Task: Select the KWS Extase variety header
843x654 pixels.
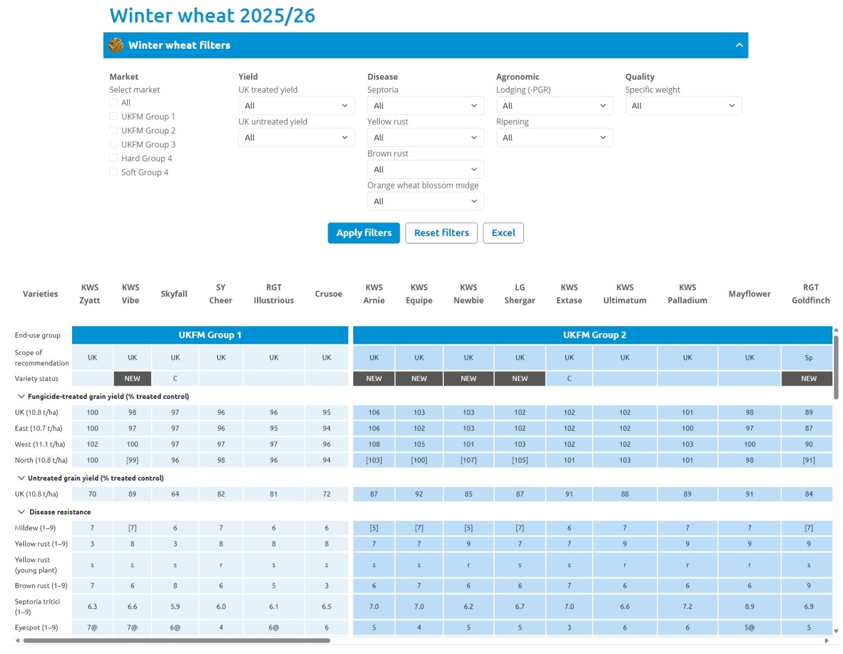Action: click(x=569, y=294)
